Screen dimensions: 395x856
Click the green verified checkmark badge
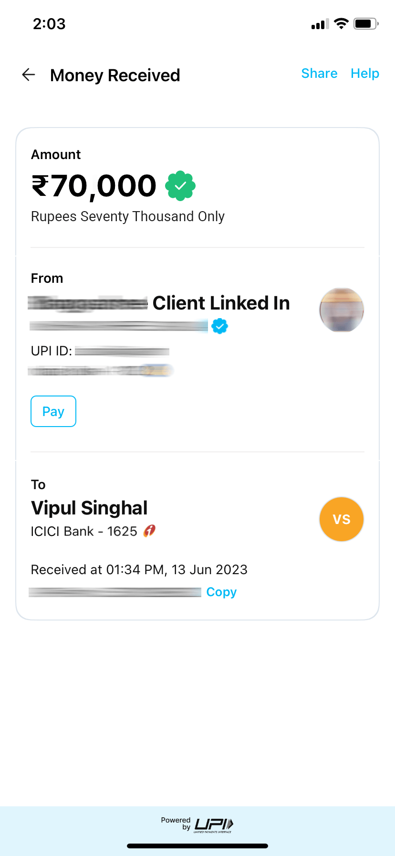(180, 186)
